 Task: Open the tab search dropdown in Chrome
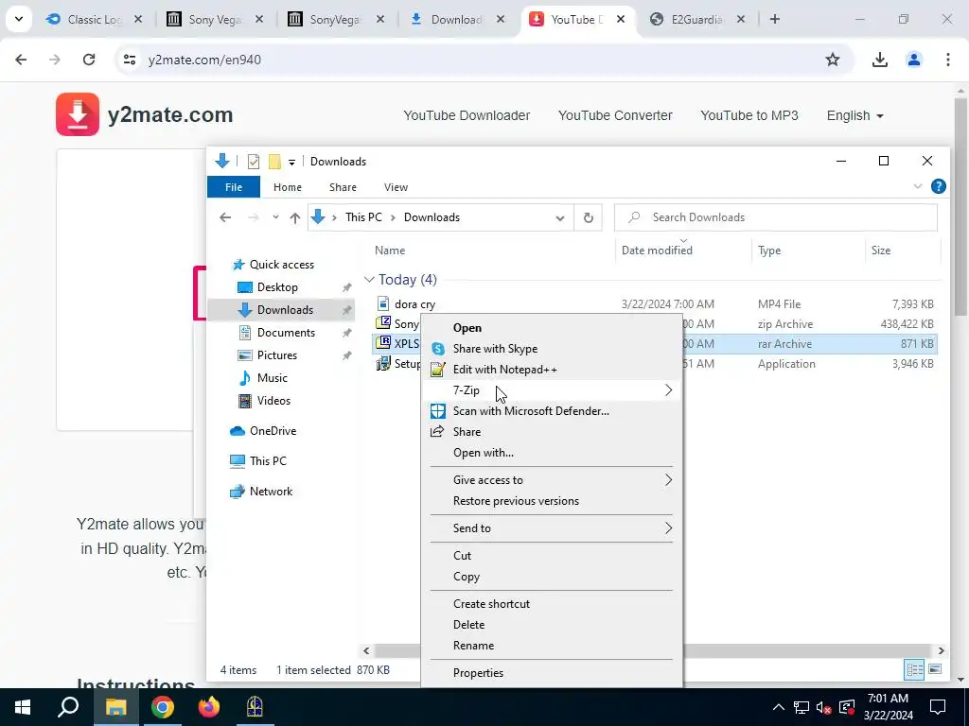19,19
